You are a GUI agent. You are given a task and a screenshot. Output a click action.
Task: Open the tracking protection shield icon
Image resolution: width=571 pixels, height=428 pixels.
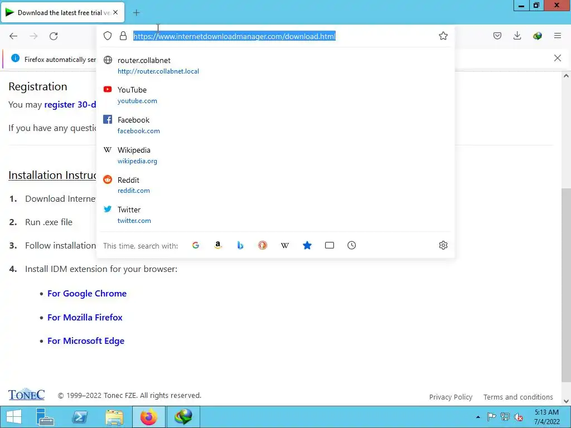click(108, 36)
